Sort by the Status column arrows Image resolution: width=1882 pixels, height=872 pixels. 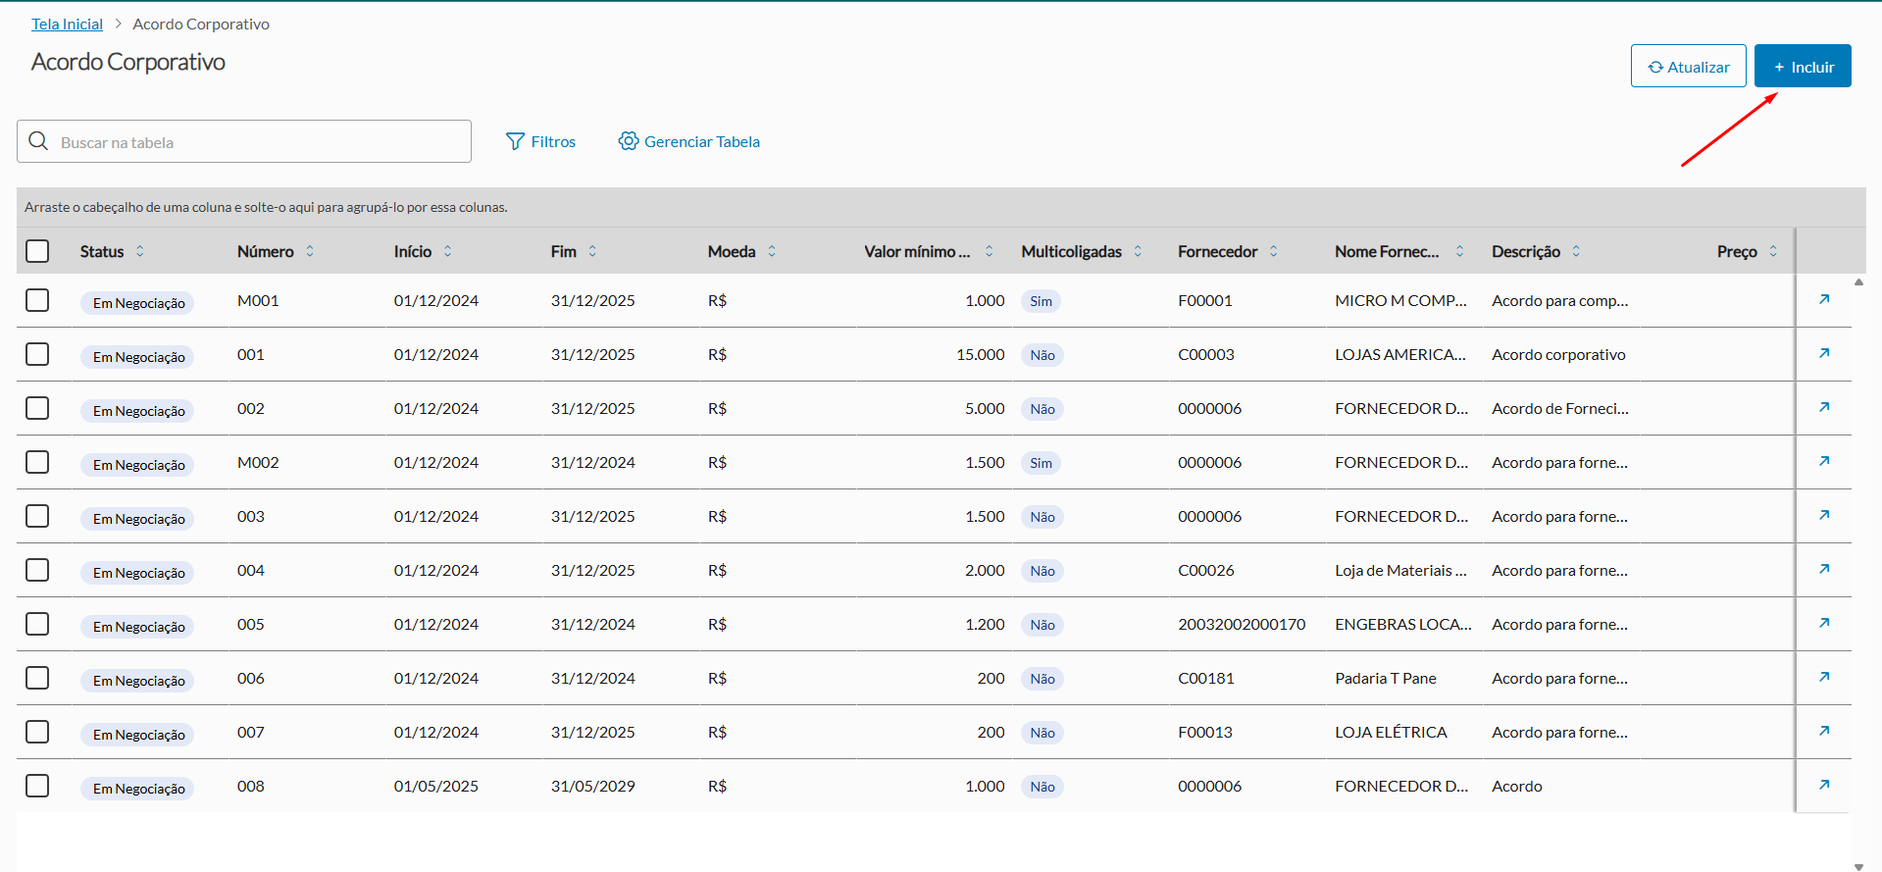[x=140, y=251]
